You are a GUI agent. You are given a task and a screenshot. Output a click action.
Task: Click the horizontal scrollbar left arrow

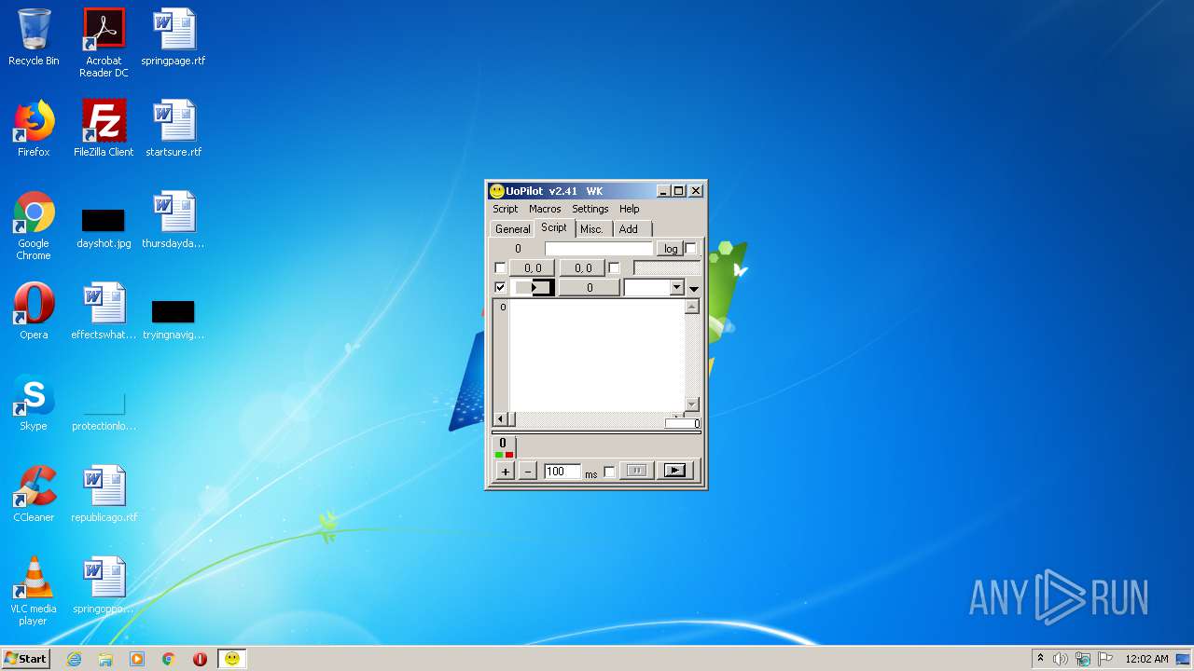(501, 419)
